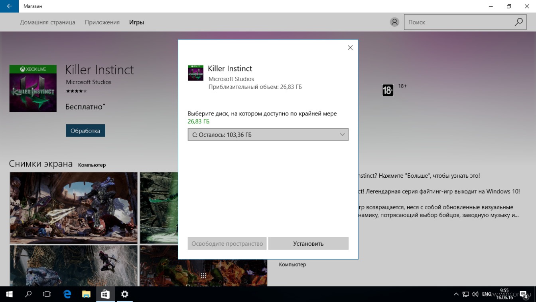Screen dimensions: 536x302
Task: Go back with the Store back arrow
Action: click(x=9, y=6)
